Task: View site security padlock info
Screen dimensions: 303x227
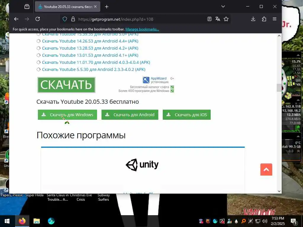Action: 73,19
